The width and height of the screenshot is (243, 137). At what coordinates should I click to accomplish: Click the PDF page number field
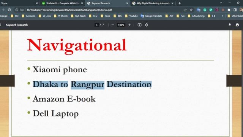(x=97, y=25)
